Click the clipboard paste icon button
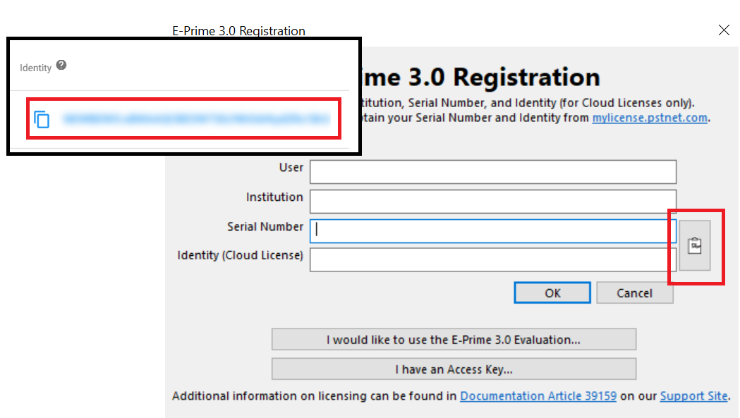This screenshot has height=418, width=740. tap(695, 245)
